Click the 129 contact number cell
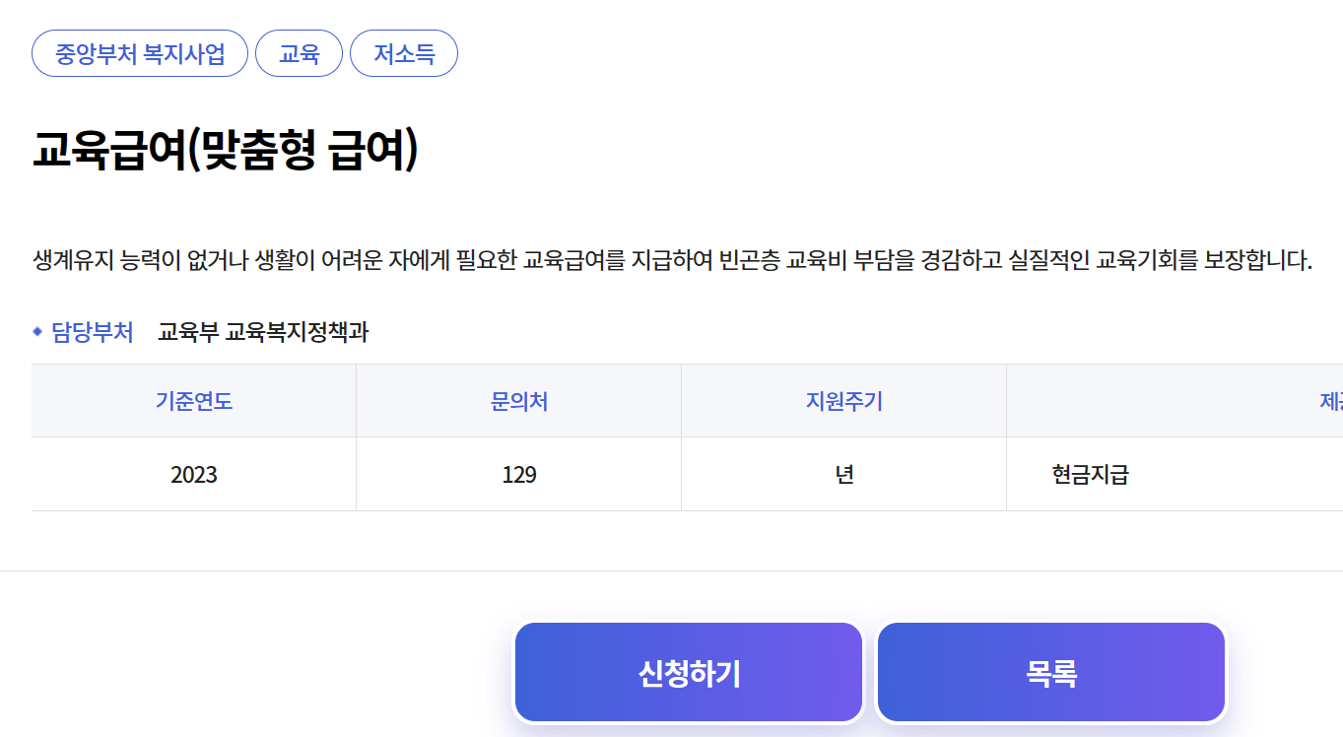The height and width of the screenshot is (737, 1343). click(518, 473)
